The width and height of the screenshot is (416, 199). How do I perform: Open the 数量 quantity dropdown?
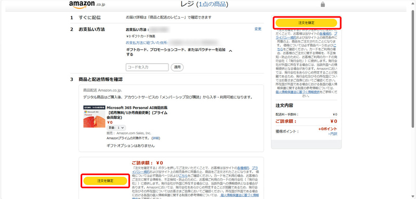[x=116, y=127]
